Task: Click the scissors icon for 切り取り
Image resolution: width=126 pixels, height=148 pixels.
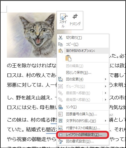Action: point(61,38)
